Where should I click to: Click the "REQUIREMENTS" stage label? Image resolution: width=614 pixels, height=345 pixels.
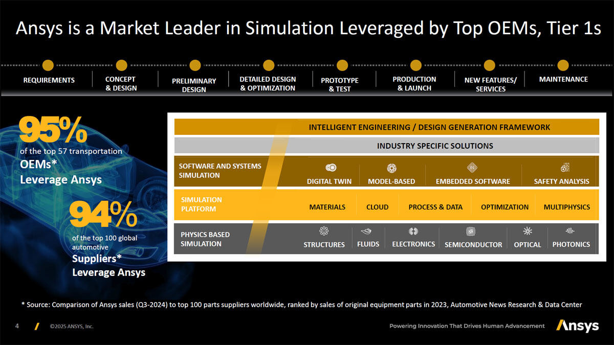pyautogui.click(x=49, y=80)
